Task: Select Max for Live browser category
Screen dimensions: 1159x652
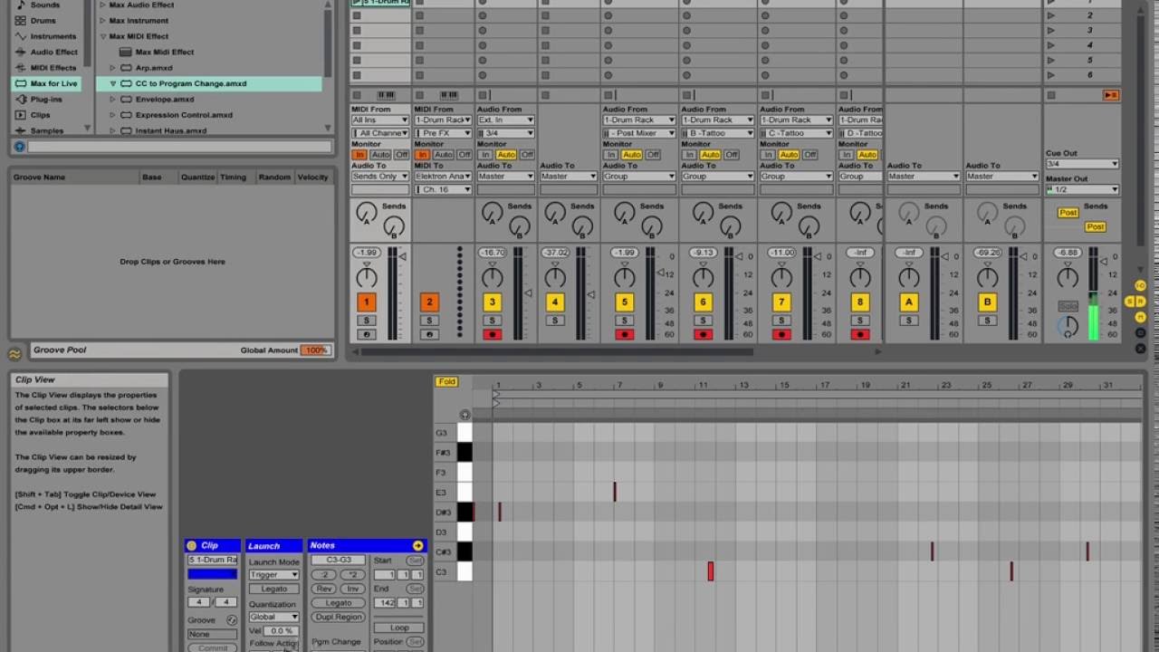Action: [x=45, y=83]
